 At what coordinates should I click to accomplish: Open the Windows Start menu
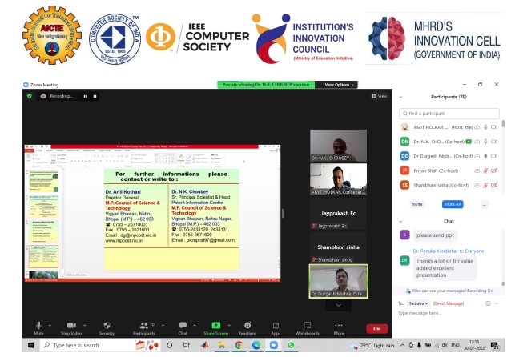click(x=31, y=345)
